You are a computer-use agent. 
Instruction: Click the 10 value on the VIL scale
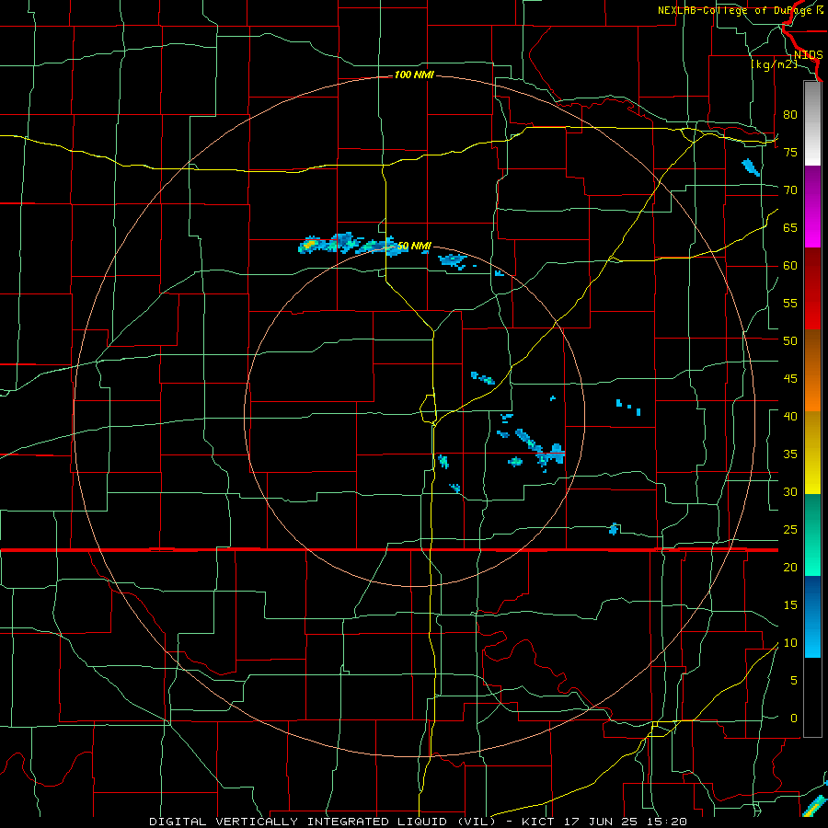coord(790,643)
